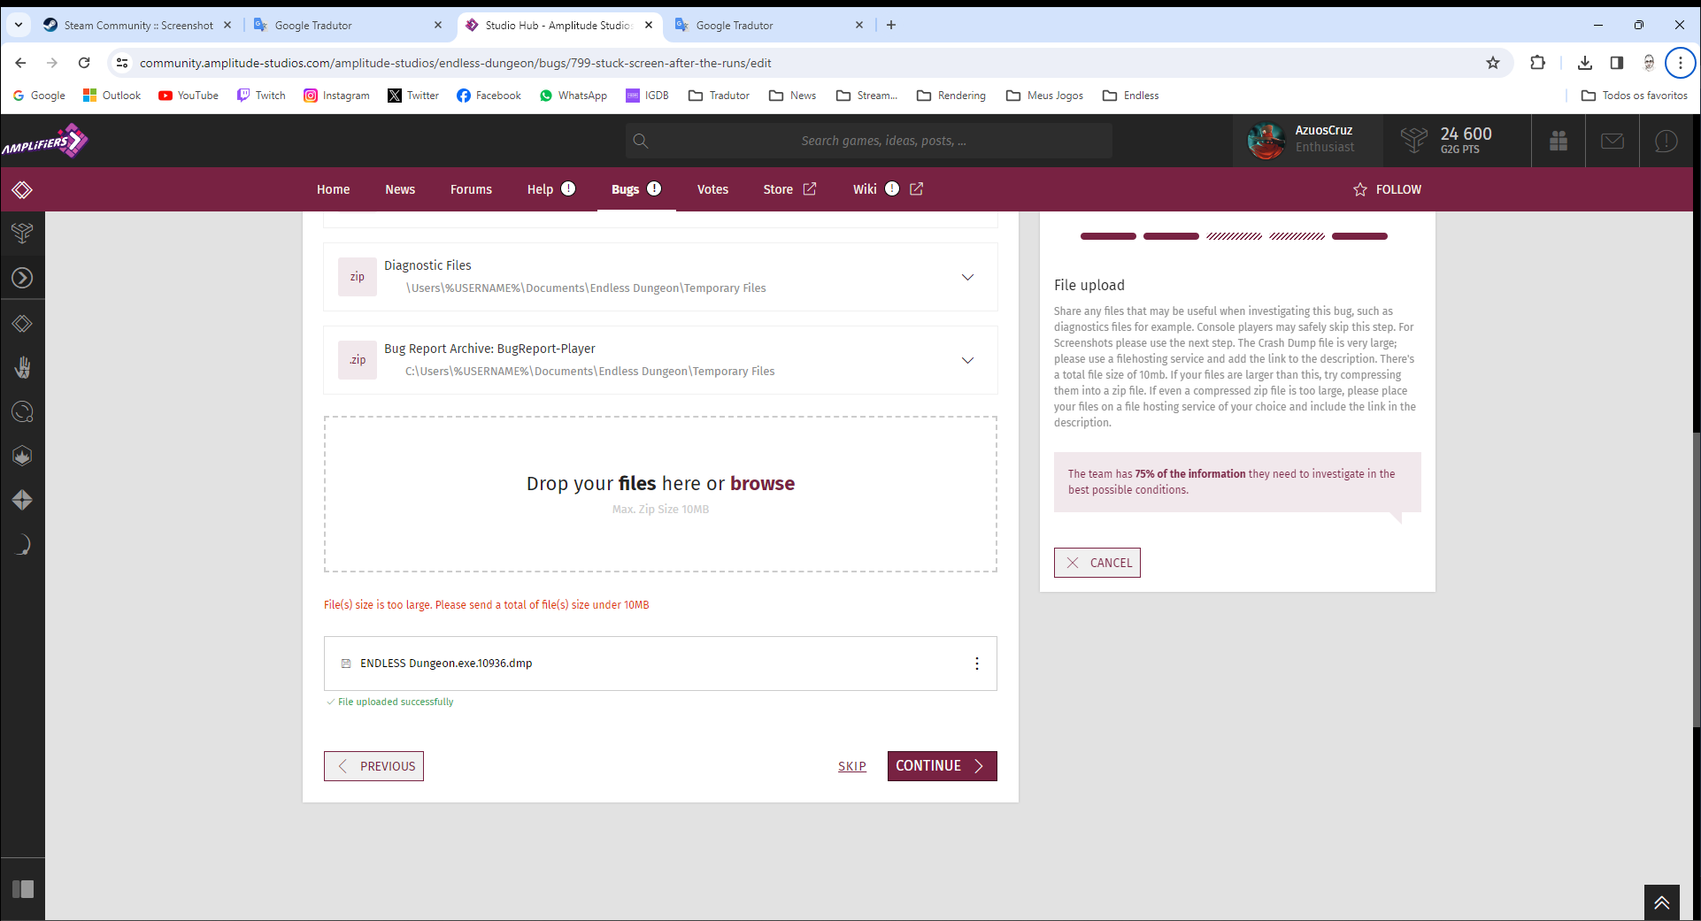1701x921 pixels.
Task: Open the IGDB bookmark
Action: [x=647, y=96]
